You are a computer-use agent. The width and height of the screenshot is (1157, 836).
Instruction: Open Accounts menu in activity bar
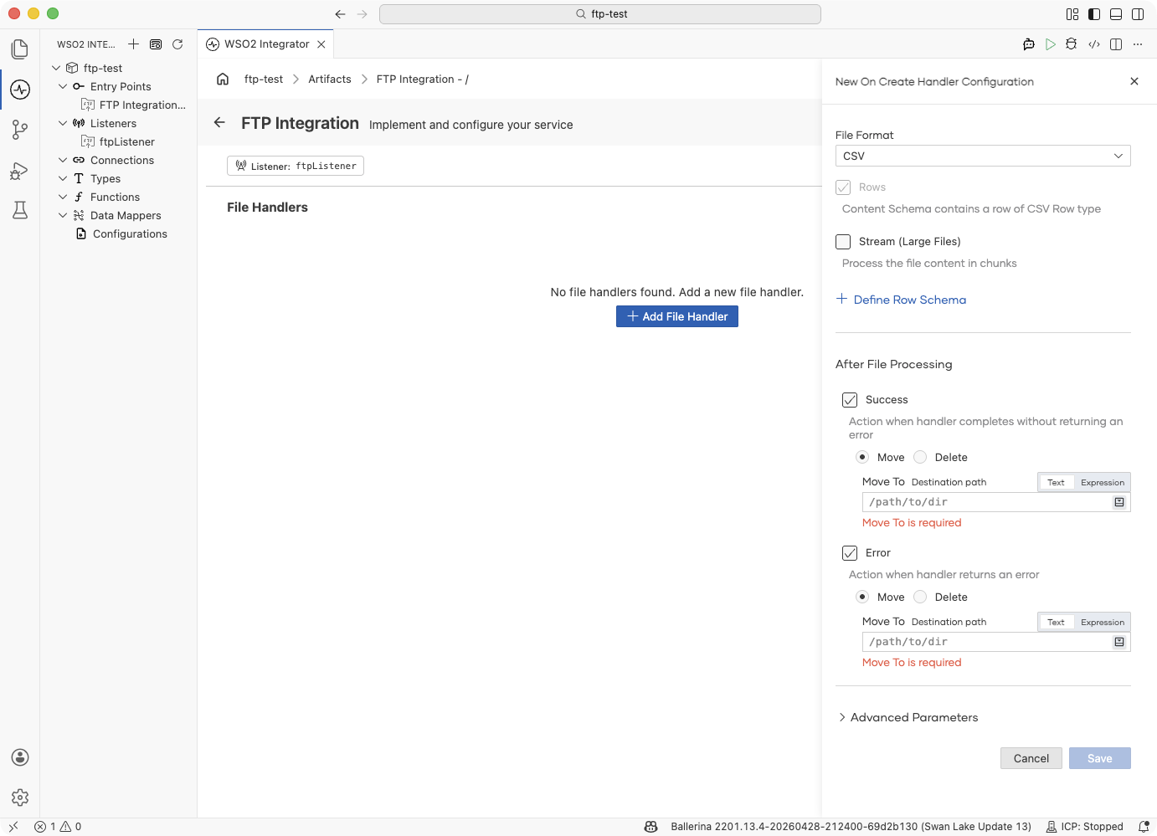point(20,757)
